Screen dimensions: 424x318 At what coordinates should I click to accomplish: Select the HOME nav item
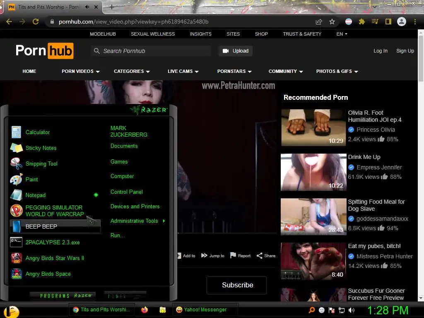pos(29,71)
